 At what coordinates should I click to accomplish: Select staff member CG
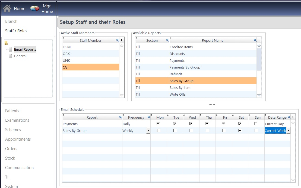coord(91,67)
